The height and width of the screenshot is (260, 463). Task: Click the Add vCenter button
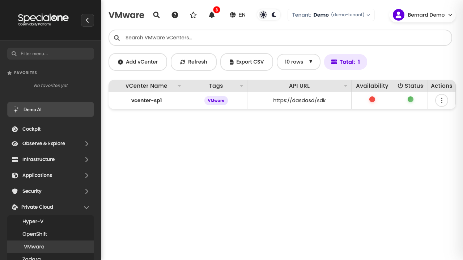coord(138,62)
